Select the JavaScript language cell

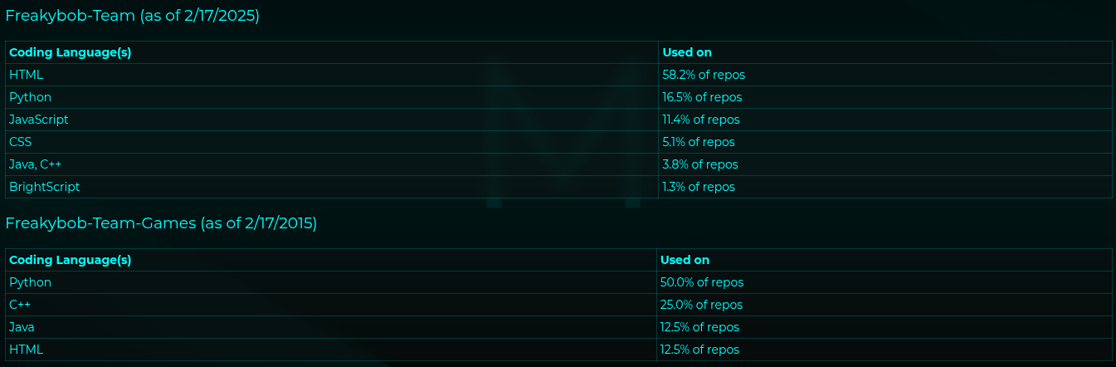coord(39,120)
